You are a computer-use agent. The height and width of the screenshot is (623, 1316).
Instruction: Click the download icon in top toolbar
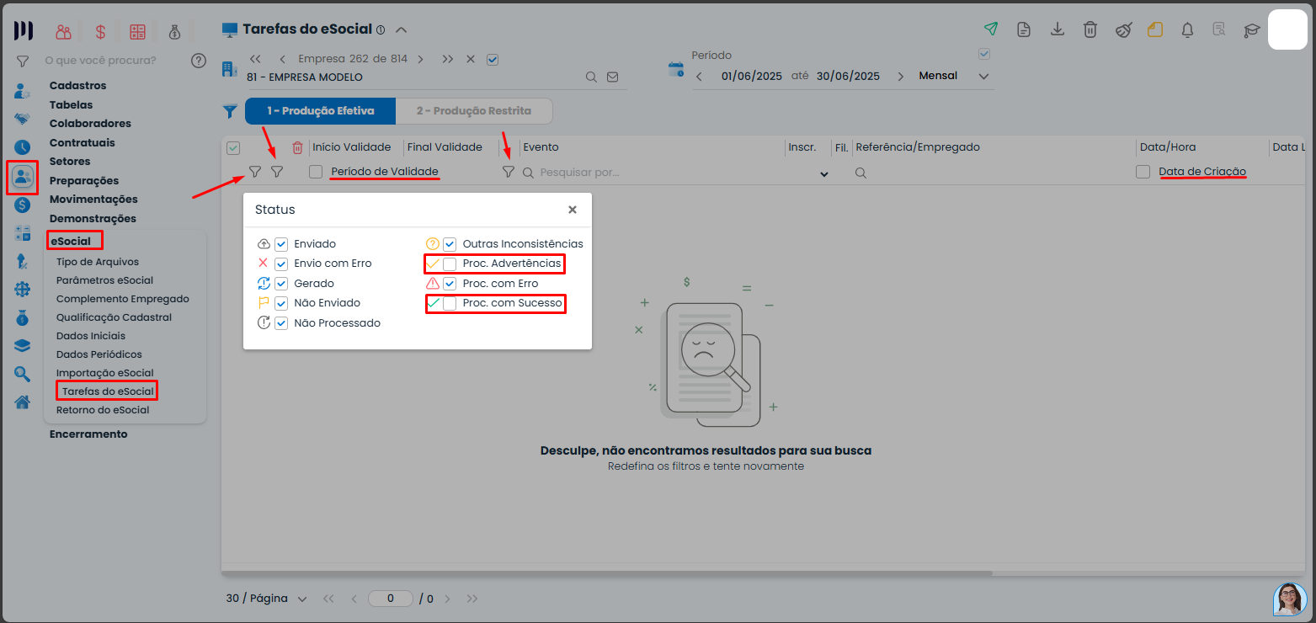pos(1057,29)
